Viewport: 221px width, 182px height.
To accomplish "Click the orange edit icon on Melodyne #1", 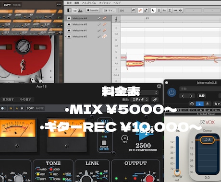I will point(105,31).
